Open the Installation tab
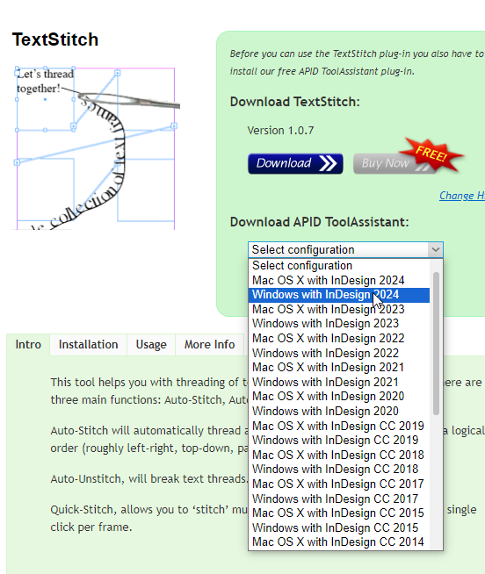The width and height of the screenshot is (485, 574). pos(89,344)
